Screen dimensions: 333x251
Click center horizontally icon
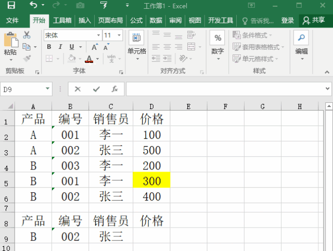(x=167, y=47)
